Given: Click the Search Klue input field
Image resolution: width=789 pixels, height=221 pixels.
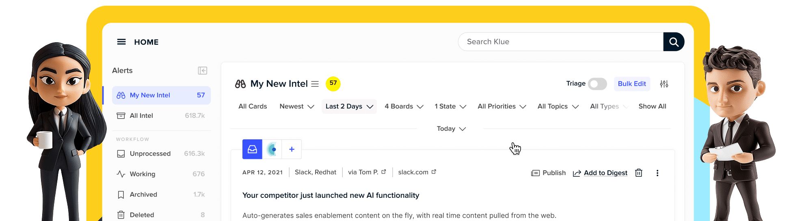Looking at the screenshot, I should (x=560, y=42).
